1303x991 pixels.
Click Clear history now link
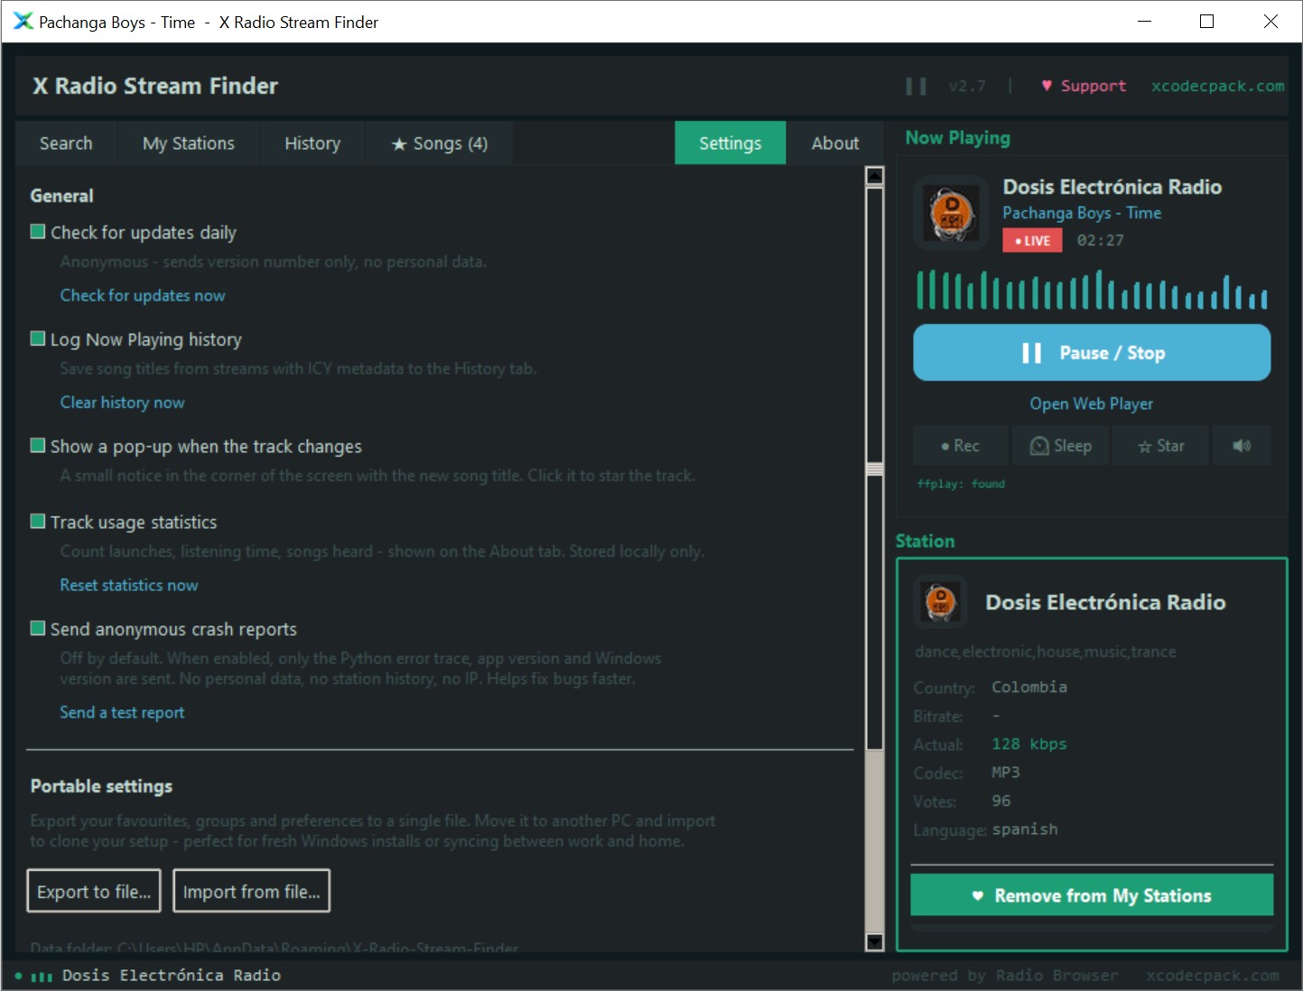pyautogui.click(x=122, y=403)
